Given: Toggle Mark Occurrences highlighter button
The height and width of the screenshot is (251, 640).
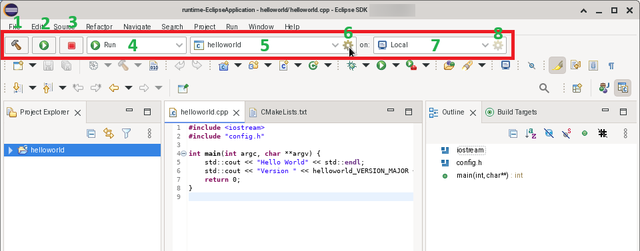Looking at the screenshot, I should pyautogui.click(x=557, y=65).
